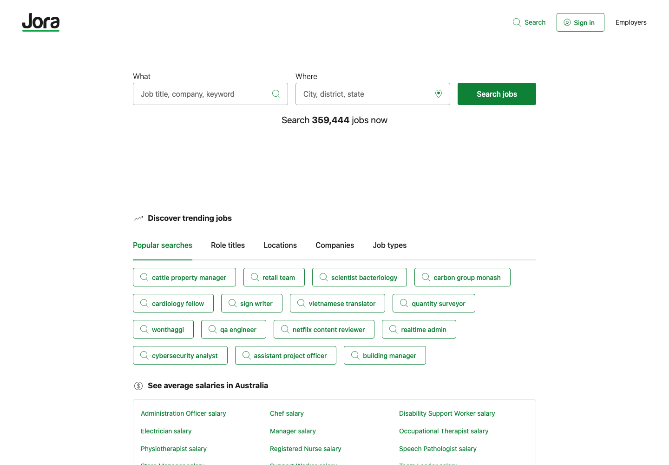Switch to the Role titles tab
This screenshot has height=465, width=669.
[x=228, y=245]
